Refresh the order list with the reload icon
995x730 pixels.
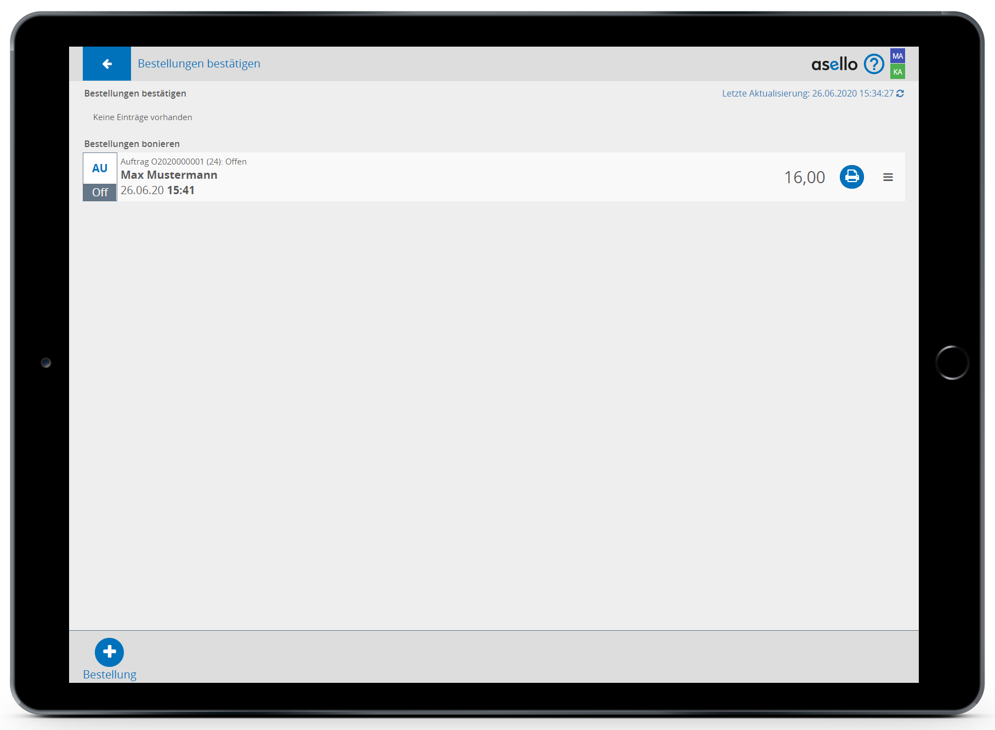[x=900, y=94]
